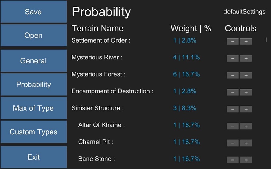Open a settings file

(x=34, y=35)
